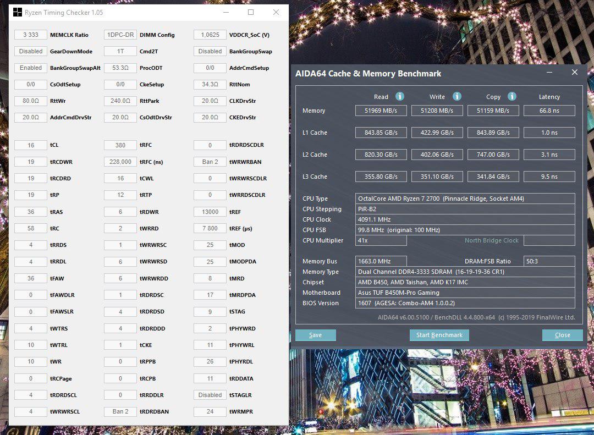This screenshot has width=594, height=435.
Task: Select the Memory Read 51969 MB/s field
Action: point(381,111)
